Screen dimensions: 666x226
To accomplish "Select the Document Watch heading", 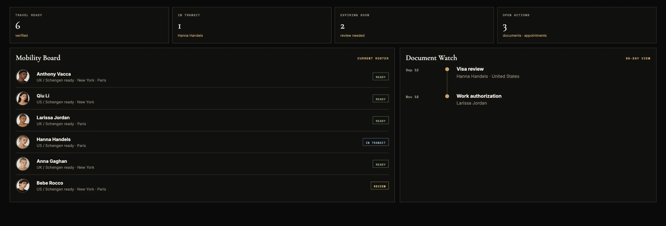I will (431, 58).
